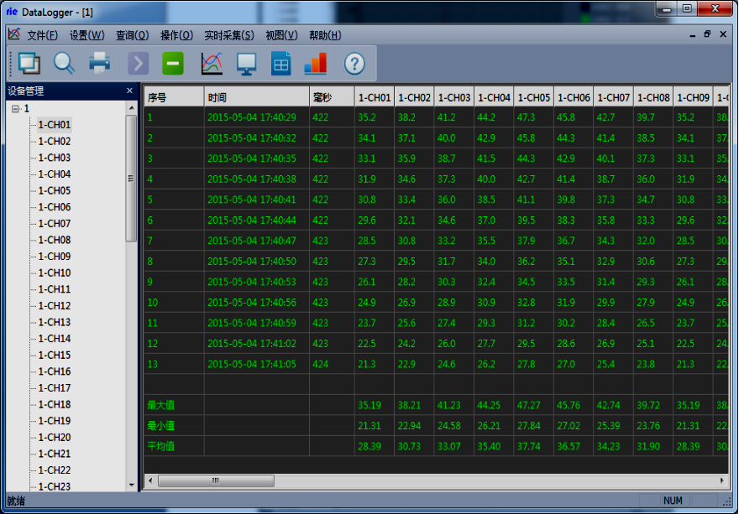Open the 文件(F) menu

point(42,35)
